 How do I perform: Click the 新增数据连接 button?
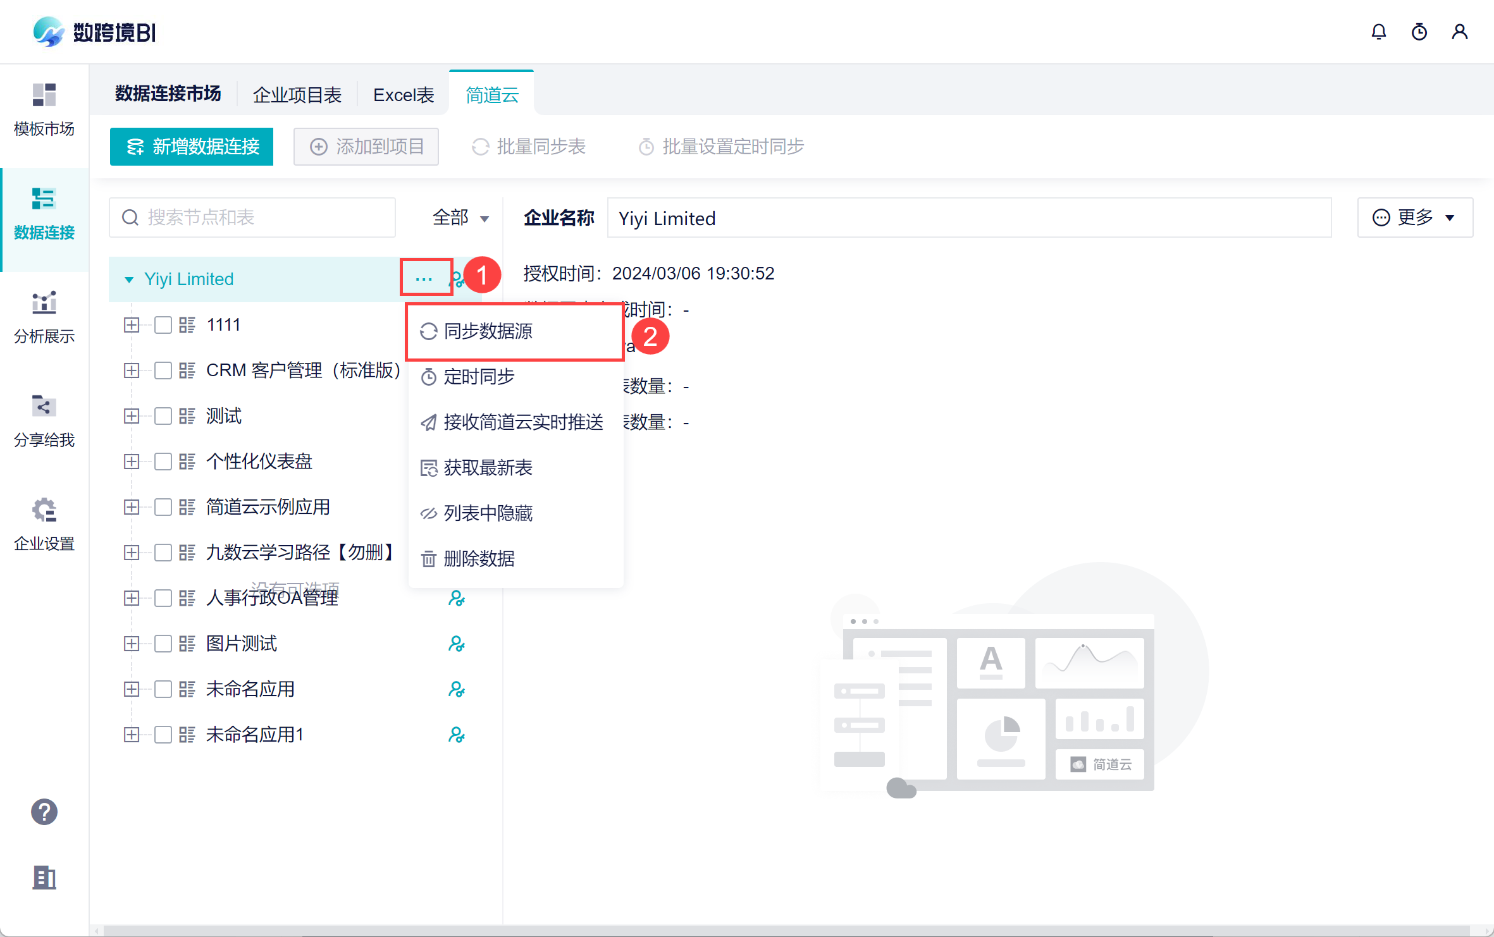click(x=192, y=147)
